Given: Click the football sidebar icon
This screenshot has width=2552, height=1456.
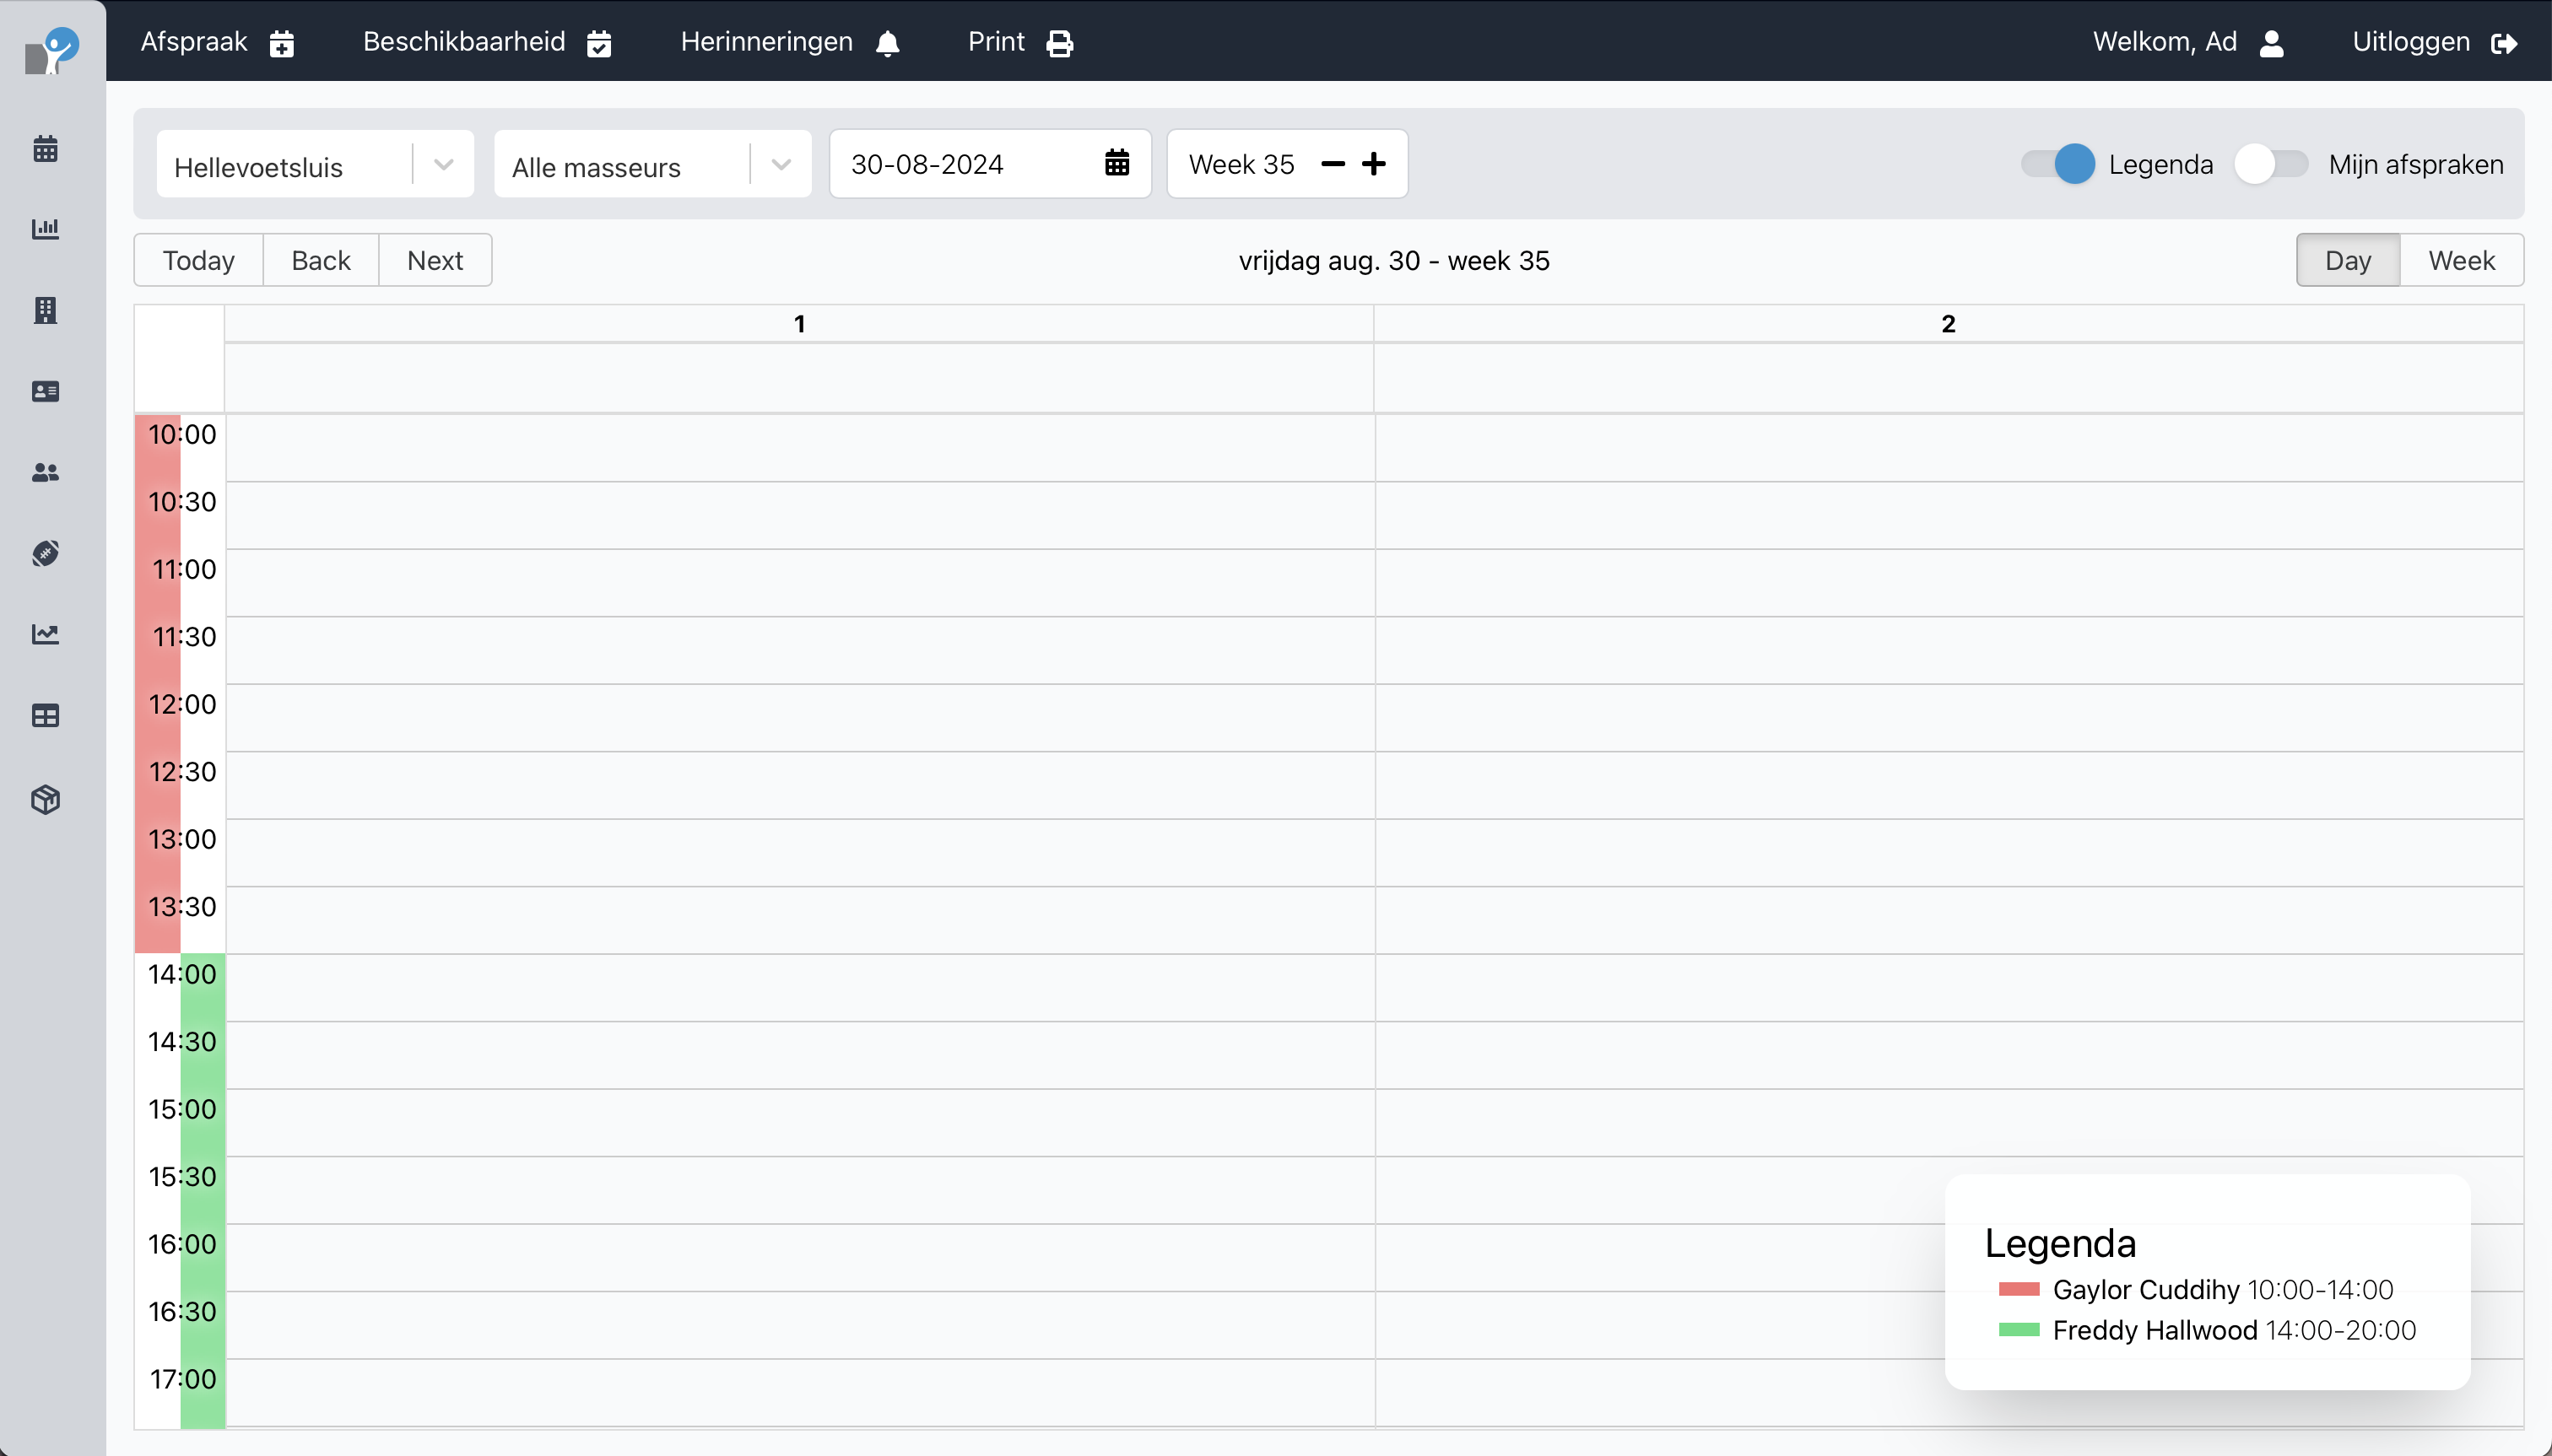Looking at the screenshot, I should [45, 553].
